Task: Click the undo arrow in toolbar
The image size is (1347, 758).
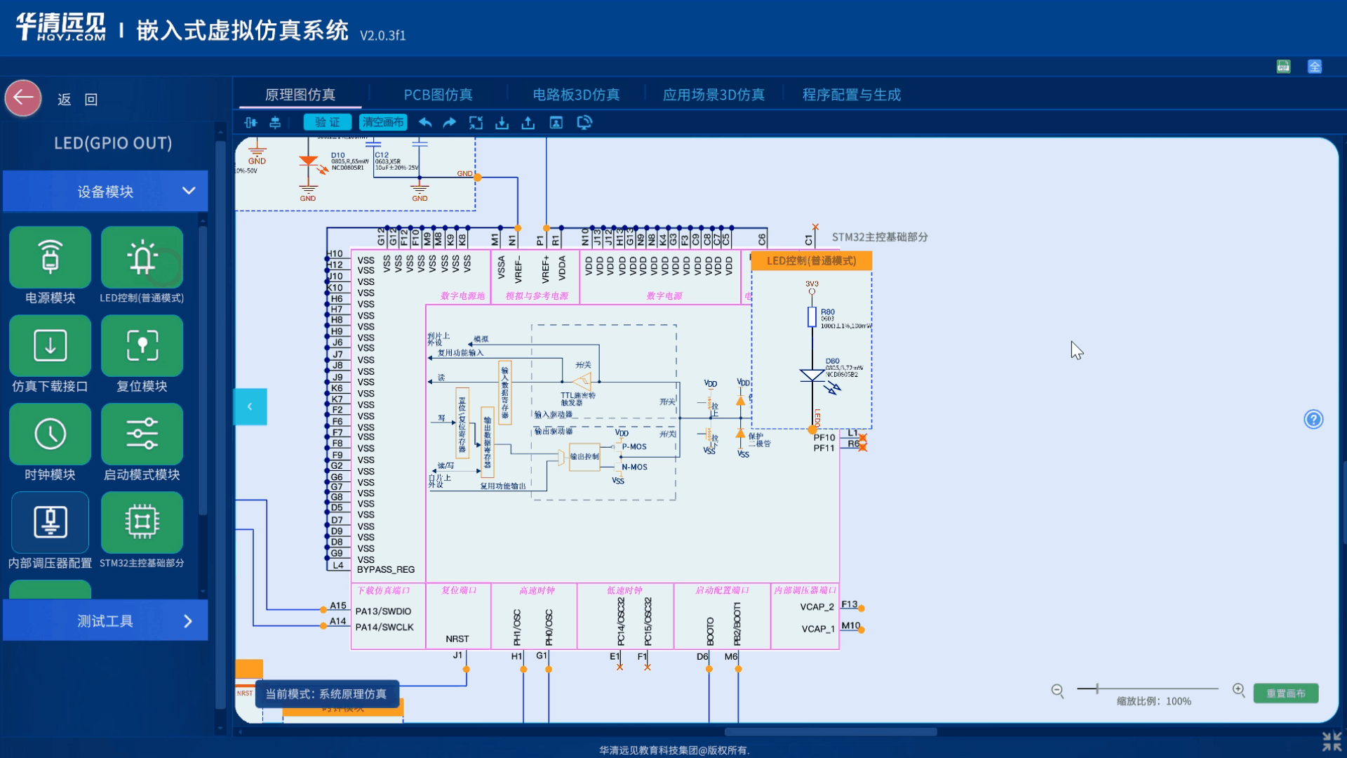Action: (425, 122)
